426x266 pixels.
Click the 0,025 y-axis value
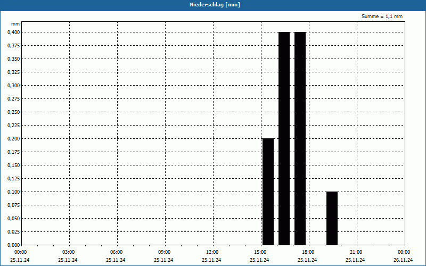click(14, 232)
